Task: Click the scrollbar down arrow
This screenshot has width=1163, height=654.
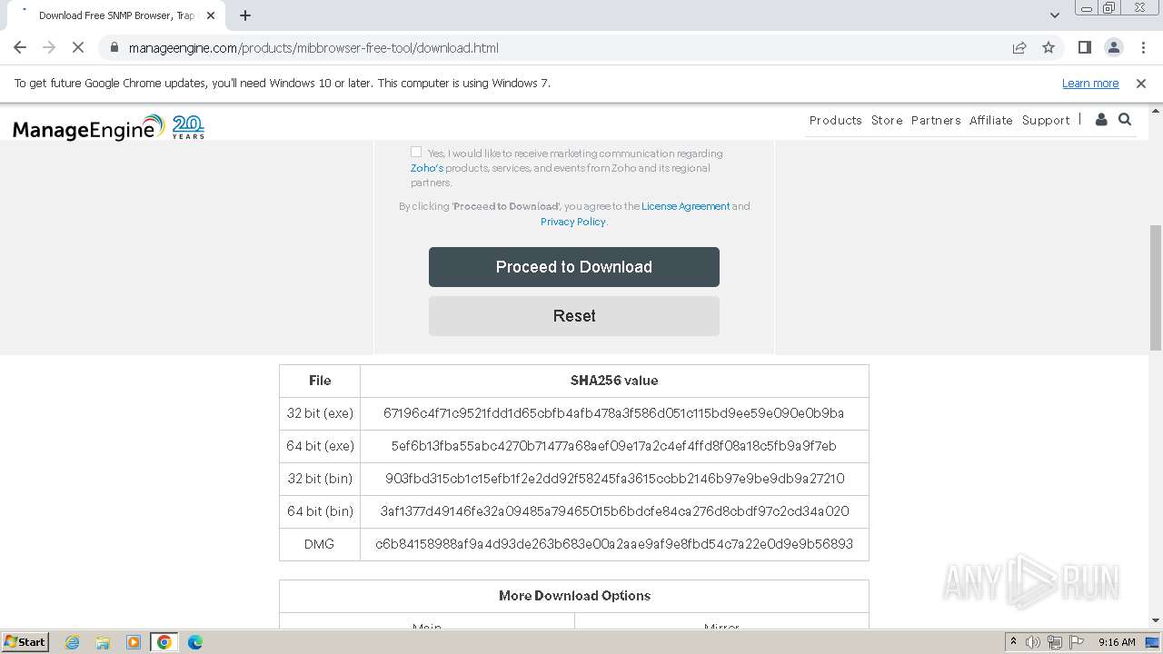Action: [x=1156, y=620]
